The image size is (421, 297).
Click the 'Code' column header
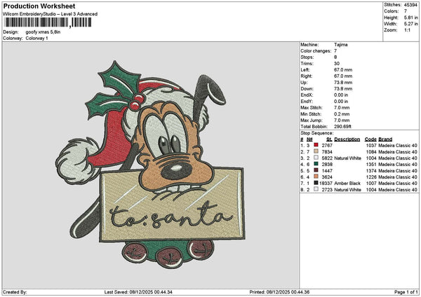click(370, 139)
